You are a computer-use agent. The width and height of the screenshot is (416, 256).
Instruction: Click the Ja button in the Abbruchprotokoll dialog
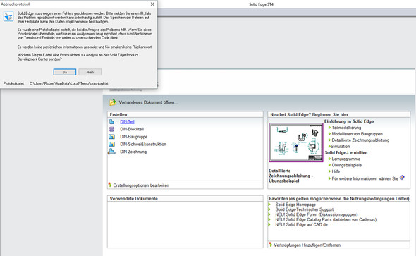coord(64,72)
